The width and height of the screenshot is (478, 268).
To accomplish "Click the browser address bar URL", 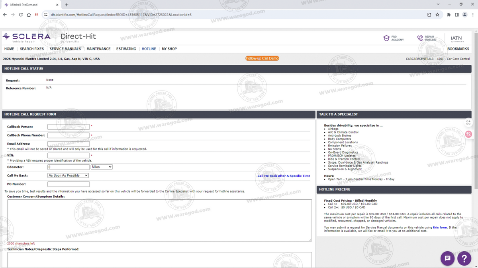I will click(x=121, y=15).
